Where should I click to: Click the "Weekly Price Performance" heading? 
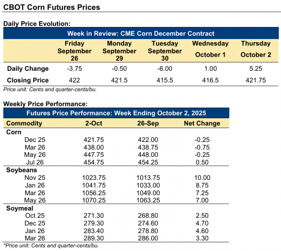point(45,104)
